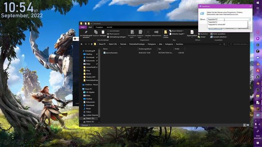The width and height of the screenshot is (262, 147).
Task: Click Dieser PC in the address path
Action: (x=102, y=44)
